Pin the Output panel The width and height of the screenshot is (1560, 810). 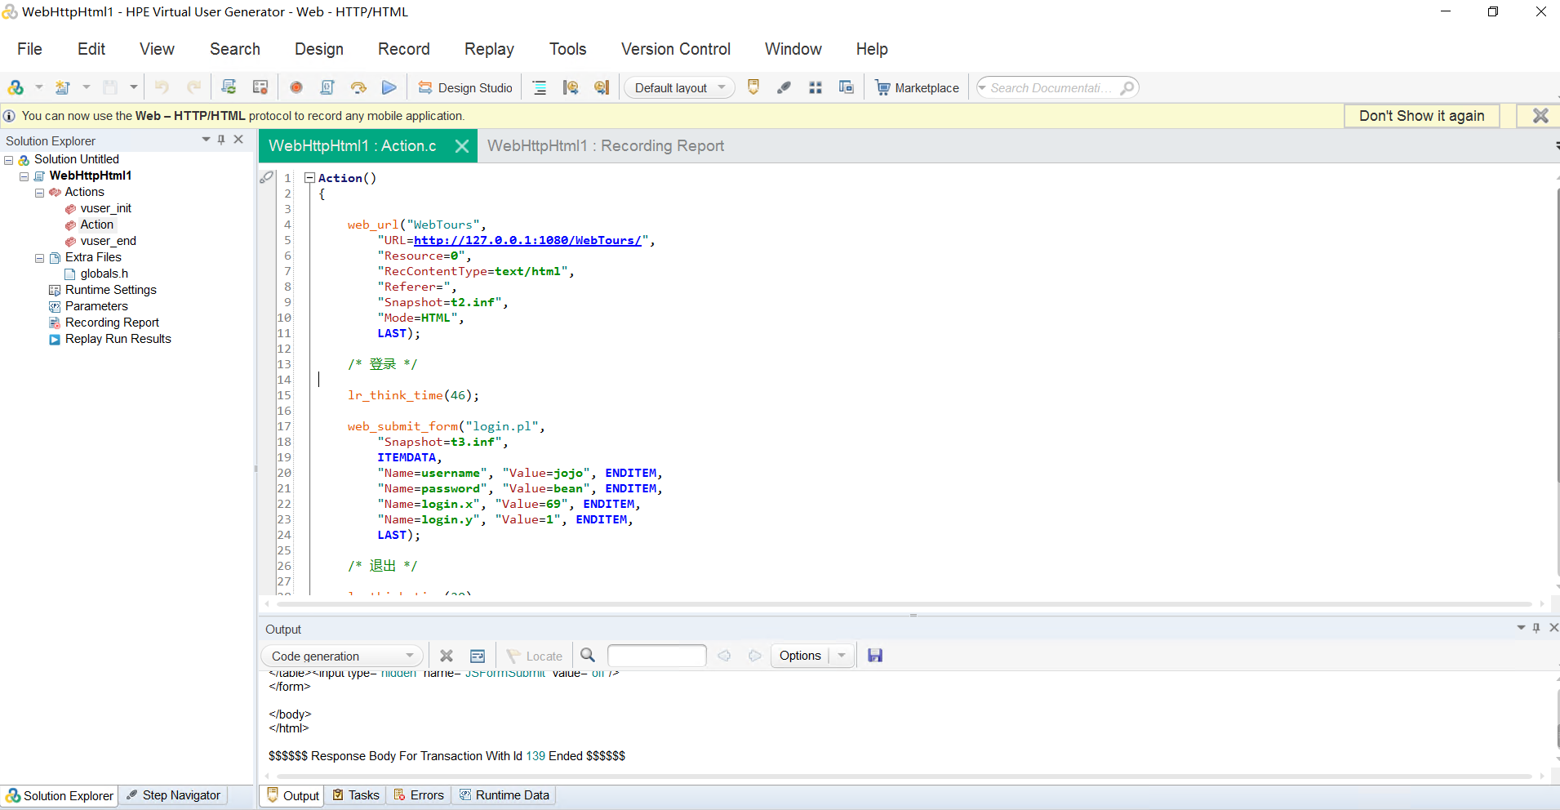[1536, 628]
